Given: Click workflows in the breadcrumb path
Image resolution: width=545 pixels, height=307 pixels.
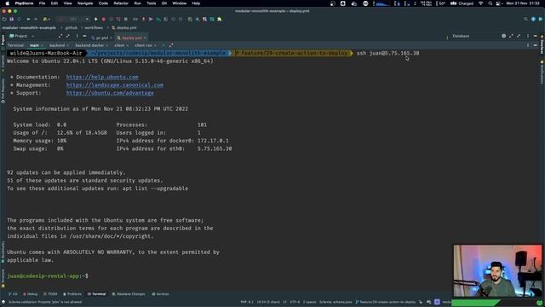Looking at the screenshot, I should (x=94, y=28).
